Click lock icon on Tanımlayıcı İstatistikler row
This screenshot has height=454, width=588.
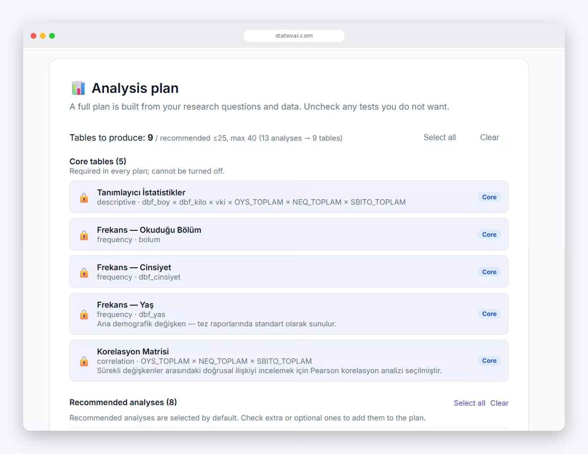[x=84, y=198]
